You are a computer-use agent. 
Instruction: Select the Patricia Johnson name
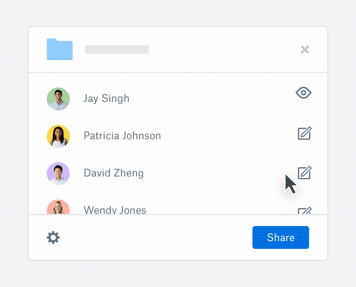(122, 136)
